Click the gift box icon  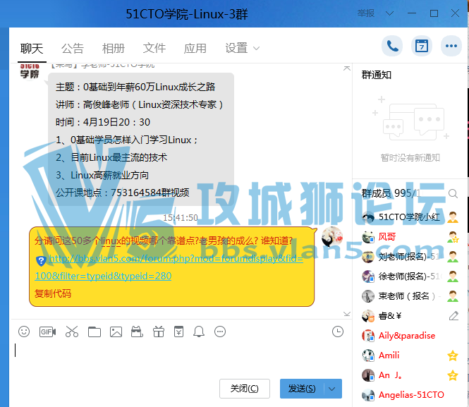coord(159,332)
